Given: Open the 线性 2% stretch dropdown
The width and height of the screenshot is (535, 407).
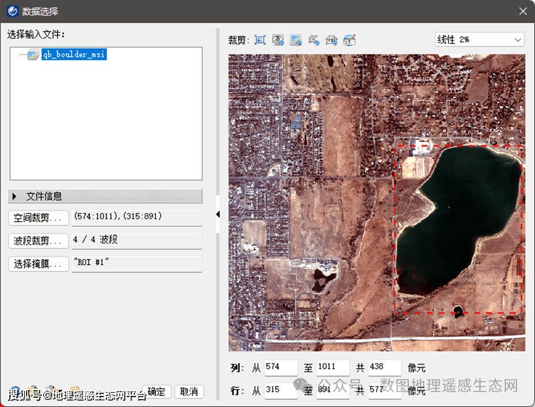Looking at the screenshot, I should click(479, 39).
